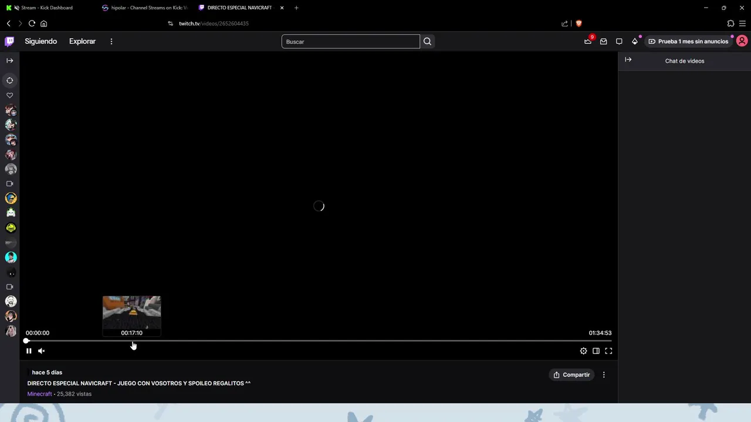Pause the video playback

pyautogui.click(x=29, y=351)
